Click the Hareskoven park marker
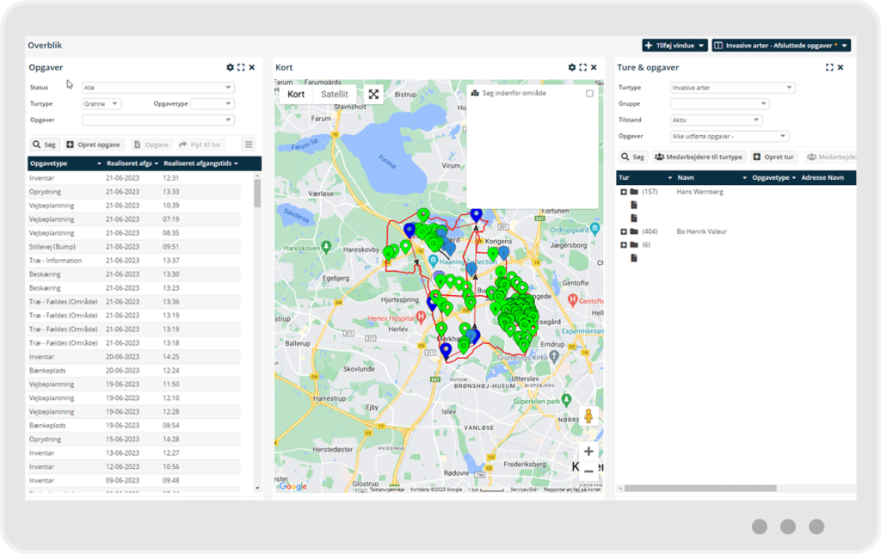Viewport: 881px width, 554px height. pyautogui.click(x=326, y=247)
